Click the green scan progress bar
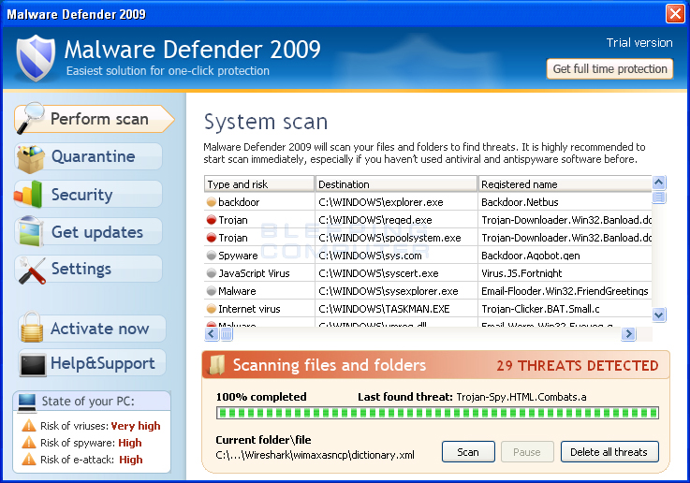This screenshot has width=690, height=483. pos(437,413)
